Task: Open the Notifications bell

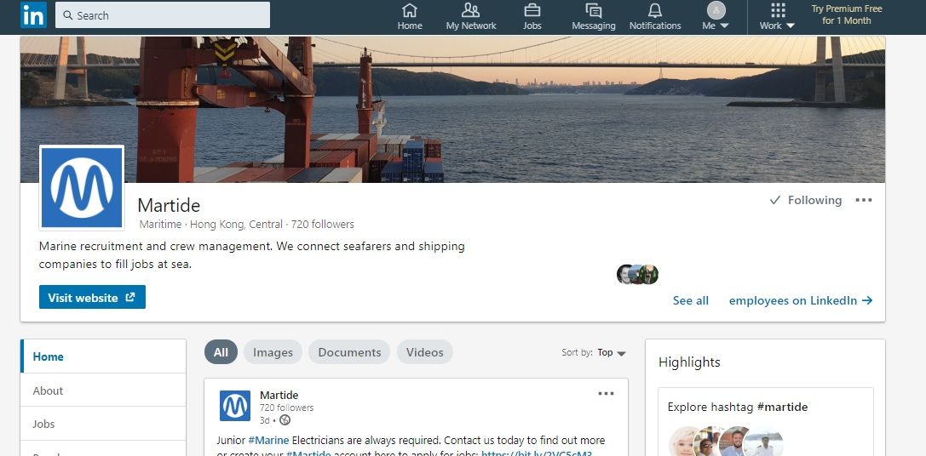Action: click(655, 16)
